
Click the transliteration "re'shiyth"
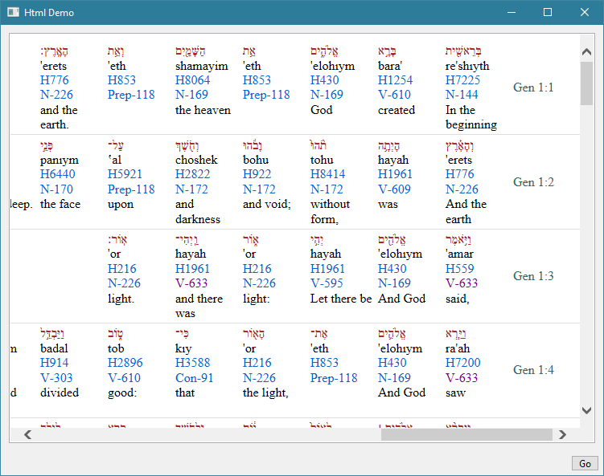tap(467, 66)
